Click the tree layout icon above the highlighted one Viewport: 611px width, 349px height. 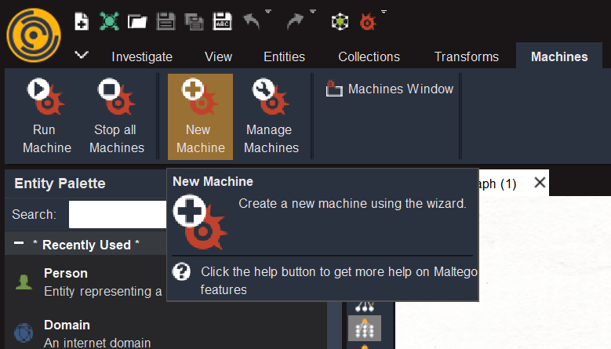click(365, 307)
